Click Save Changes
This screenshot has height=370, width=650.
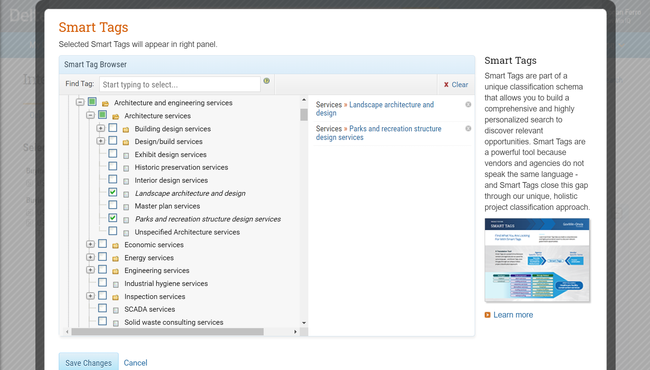point(88,362)
